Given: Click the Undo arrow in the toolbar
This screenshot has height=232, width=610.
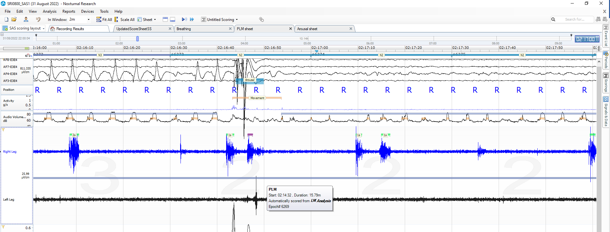Looking at the screenshot, I should tap(38, 19).
